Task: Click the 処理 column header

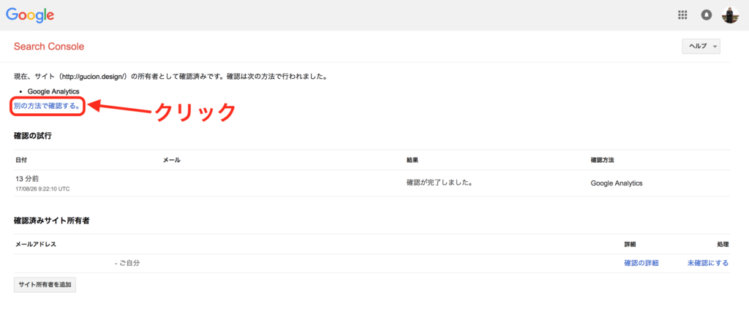Action: [722, 244]
